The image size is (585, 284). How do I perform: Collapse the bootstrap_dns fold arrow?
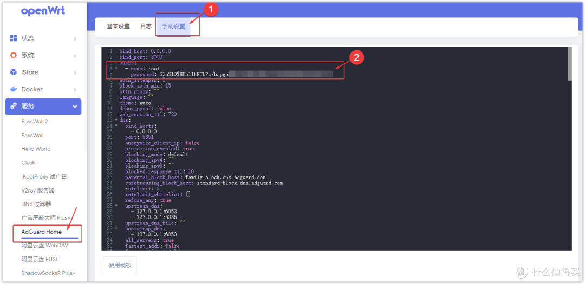point(116,228)
